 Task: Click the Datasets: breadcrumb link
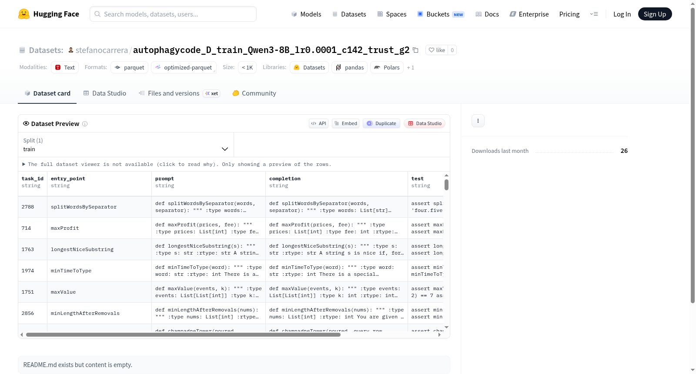click(x=46, y=50)
